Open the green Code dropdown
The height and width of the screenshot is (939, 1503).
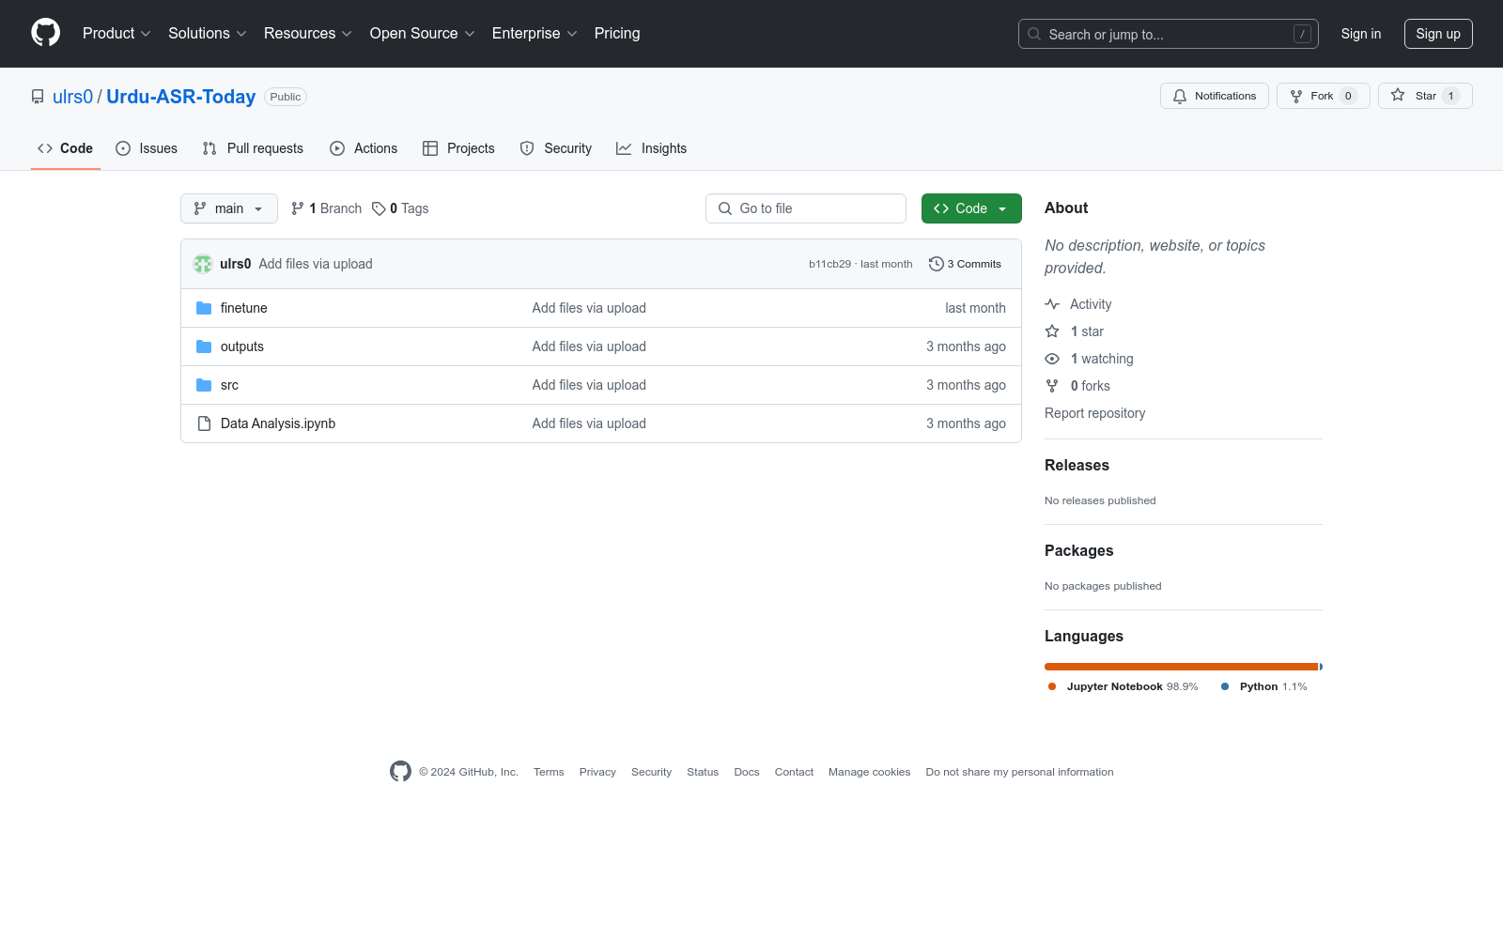pyautogui.click(x=971, y=208)
